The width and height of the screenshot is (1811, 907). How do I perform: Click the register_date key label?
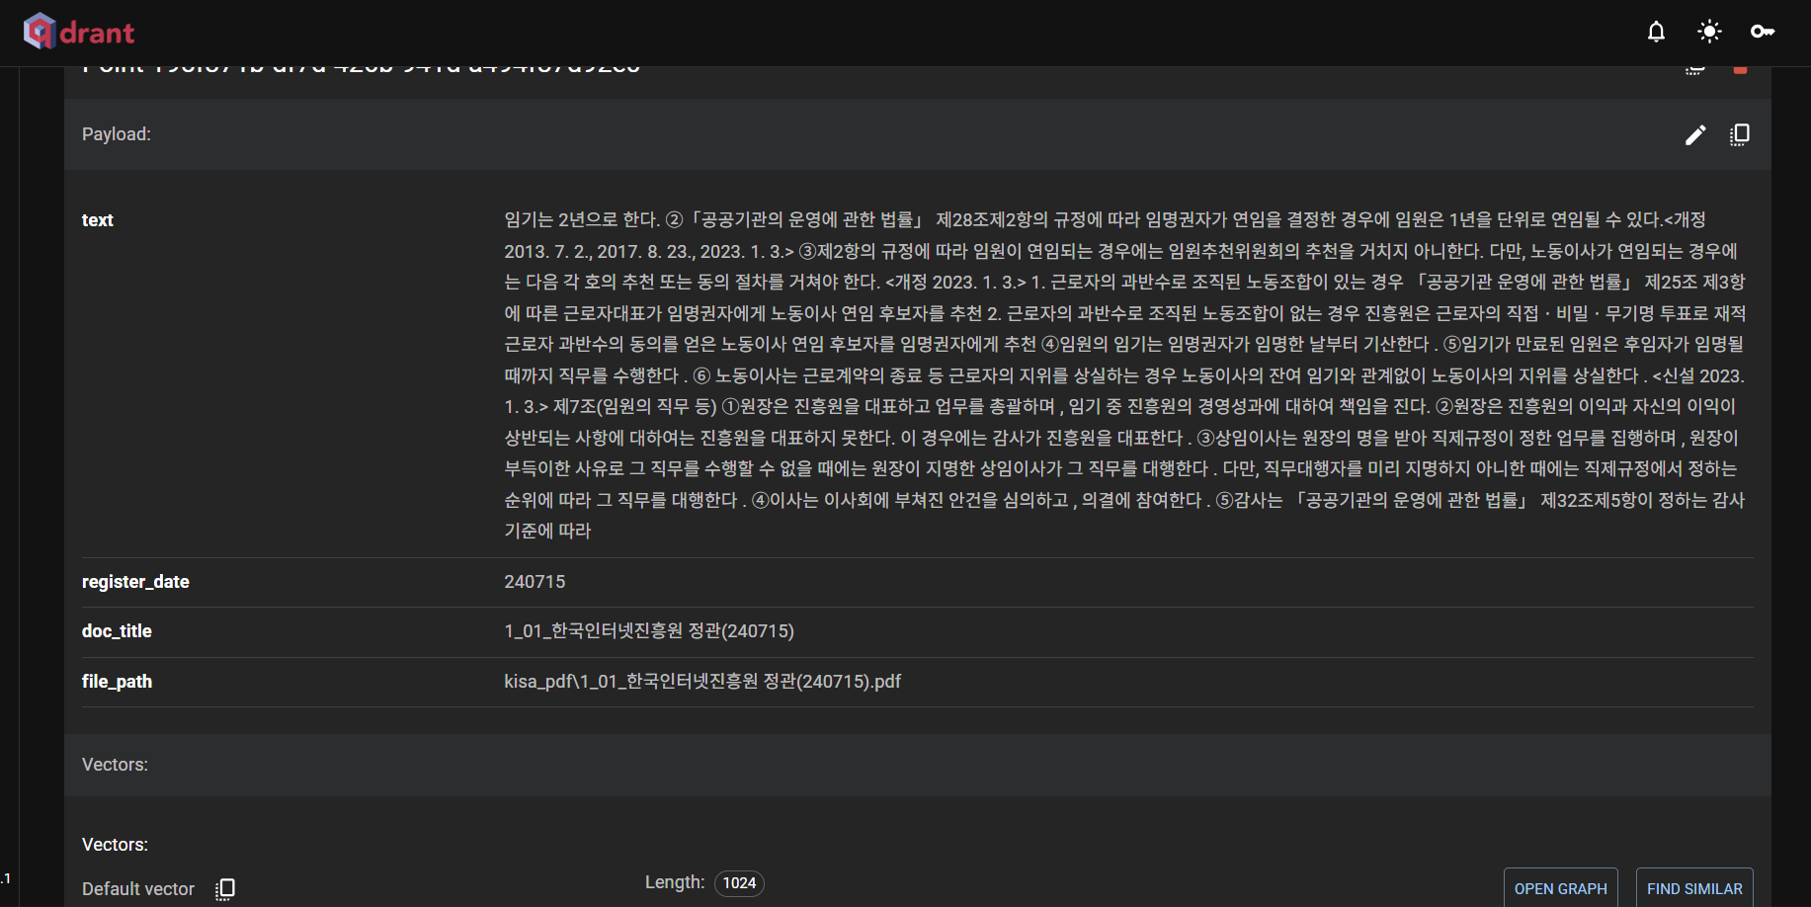point(135,582)
